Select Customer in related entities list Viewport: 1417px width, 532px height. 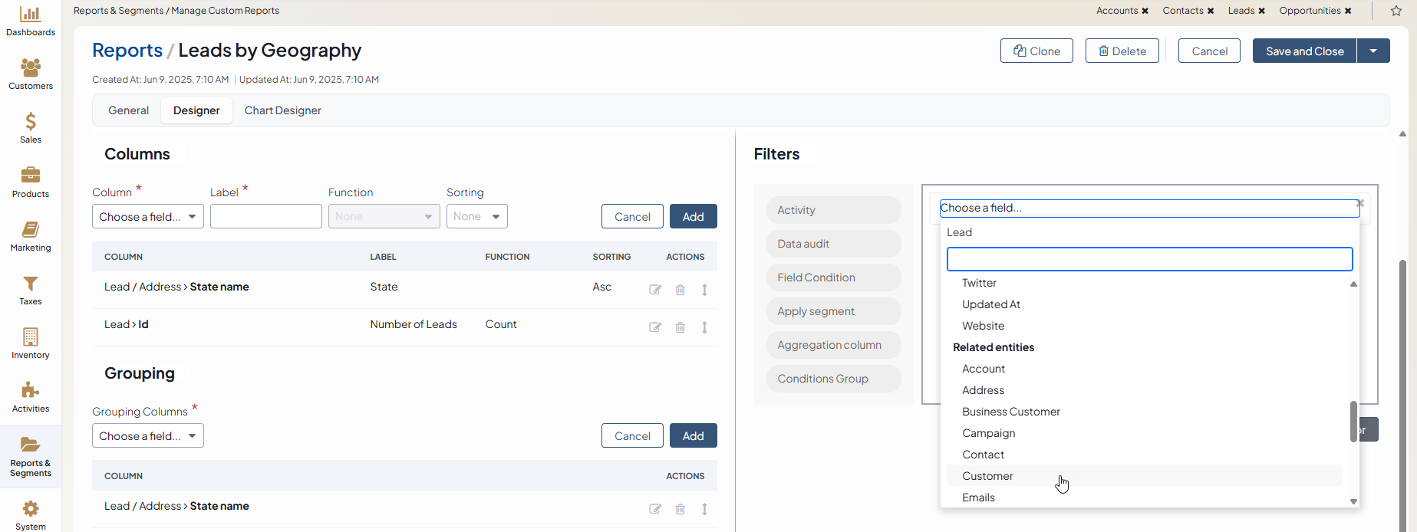pyautogui.click(x=987, y=476)
